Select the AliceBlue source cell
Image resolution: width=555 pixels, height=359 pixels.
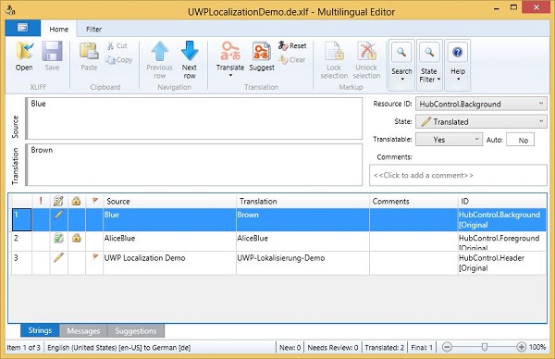coord(169,241)
